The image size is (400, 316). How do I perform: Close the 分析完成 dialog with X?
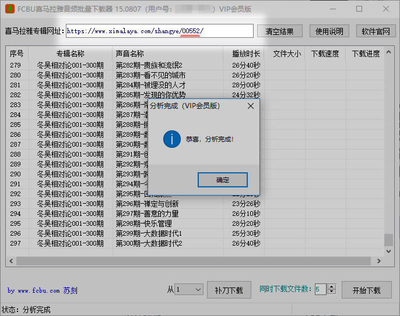tap(251, 106)
